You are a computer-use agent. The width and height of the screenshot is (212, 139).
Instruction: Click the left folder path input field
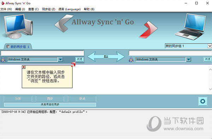coord(42,53)
